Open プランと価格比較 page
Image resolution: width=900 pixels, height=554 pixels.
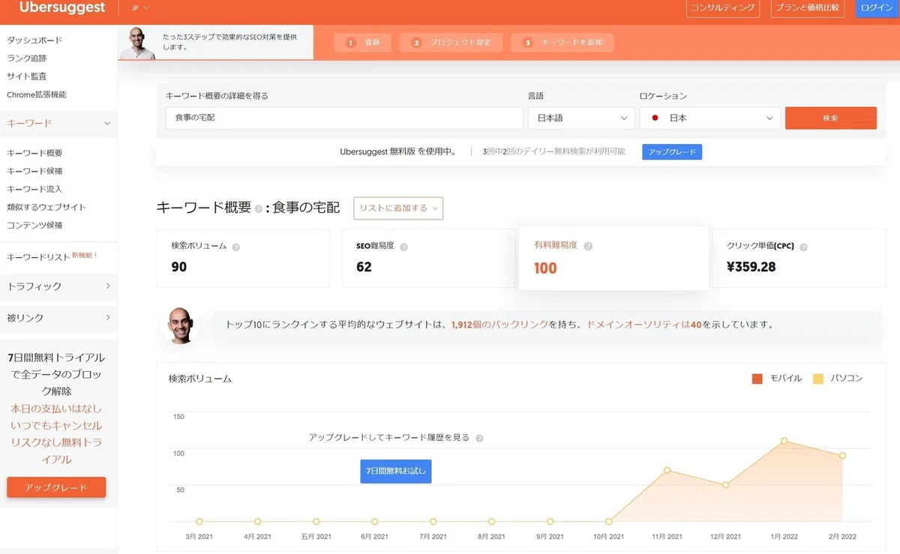(x=808, y=7)
